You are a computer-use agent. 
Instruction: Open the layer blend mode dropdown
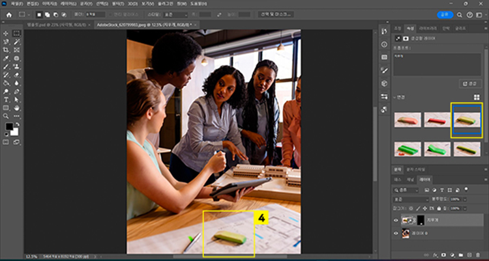click(x=411, y=199)
